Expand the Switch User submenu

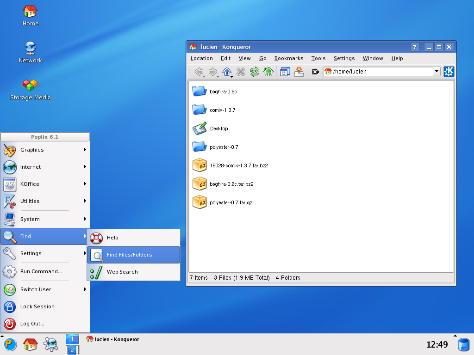pyautogui.click(x=45, y=289)
